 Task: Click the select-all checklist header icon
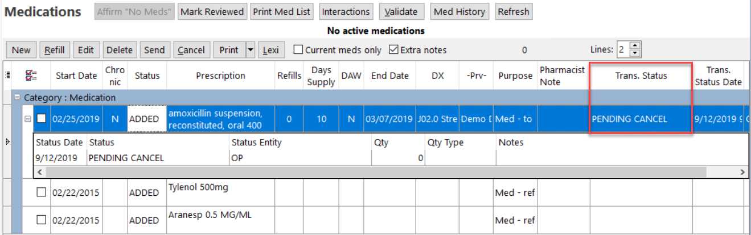pyautogui.click(x=32, y=75)
